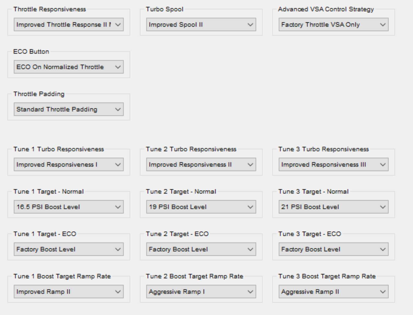Change Tune 2 Boost Target Ramp Rate

coord(201,292)
